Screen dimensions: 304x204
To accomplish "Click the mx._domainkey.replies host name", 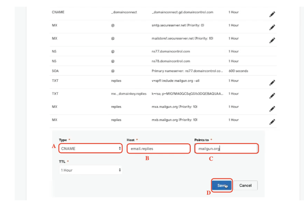I will click(x=129, y=94).
